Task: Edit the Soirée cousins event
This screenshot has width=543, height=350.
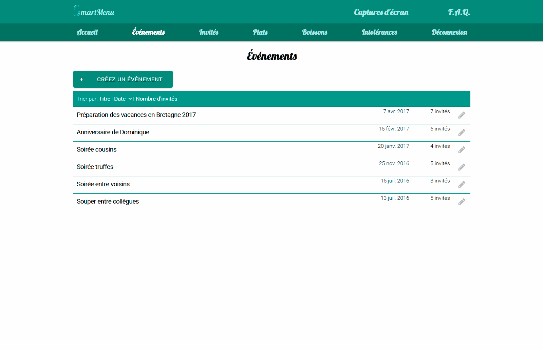Action: pos(462,150)
